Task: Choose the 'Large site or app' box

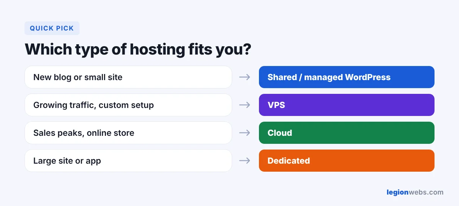Action: point(128,161)
